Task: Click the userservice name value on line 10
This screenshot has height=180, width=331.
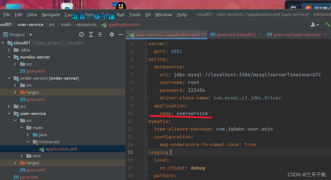Action: coord(192,113)
